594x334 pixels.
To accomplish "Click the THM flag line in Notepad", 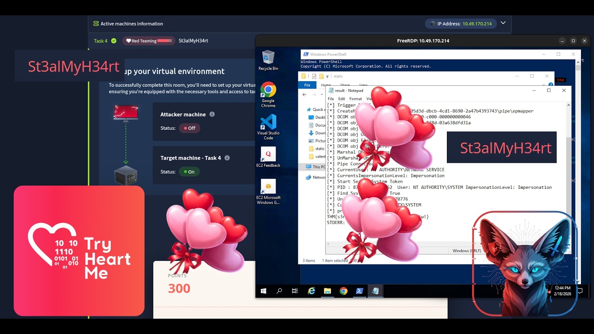I will [x=378, y=217].
